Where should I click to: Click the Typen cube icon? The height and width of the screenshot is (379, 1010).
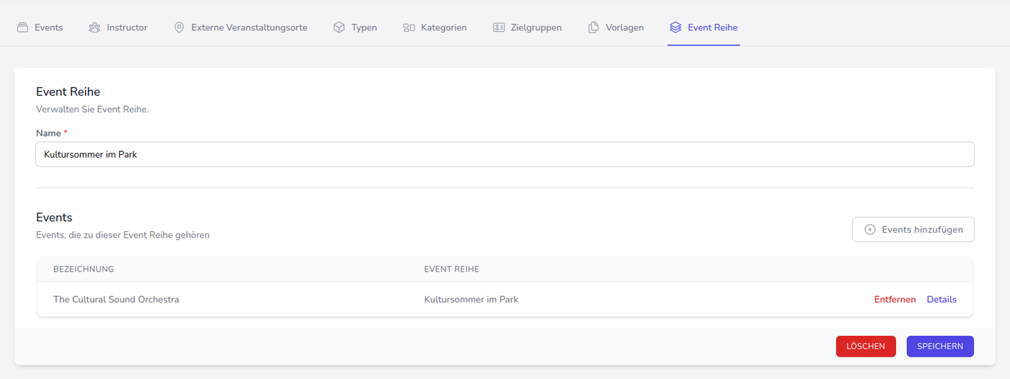tap(339, 27)
